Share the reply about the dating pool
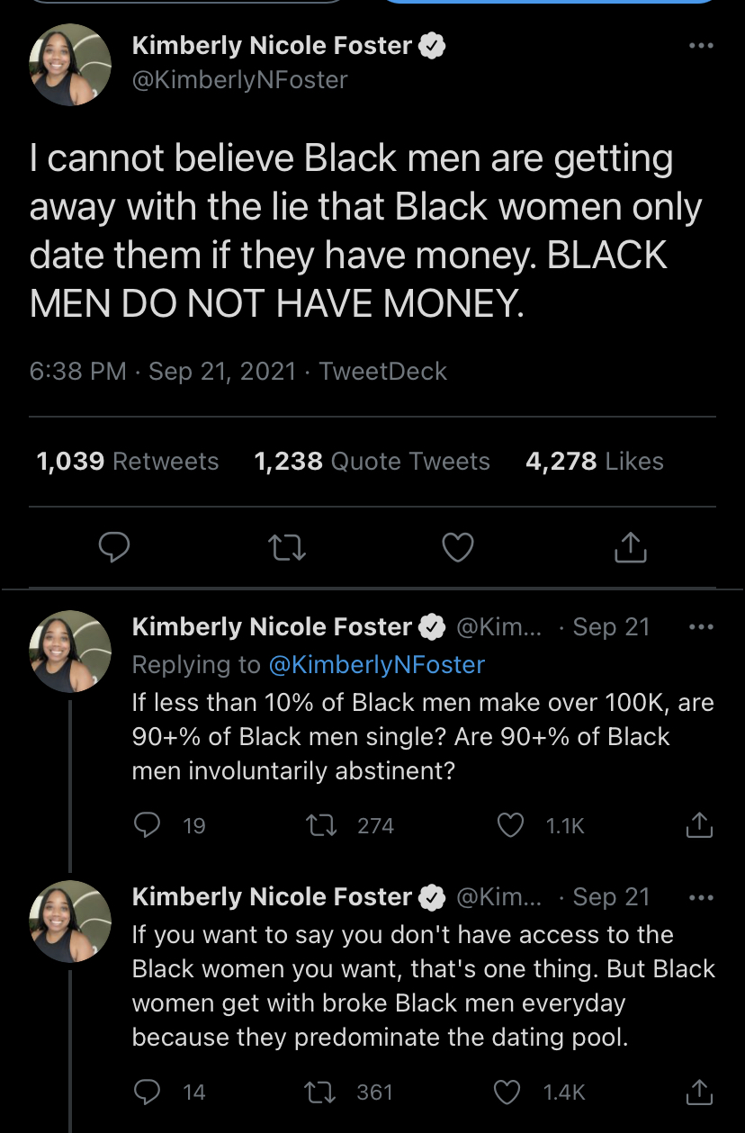 coord(699,1091)
